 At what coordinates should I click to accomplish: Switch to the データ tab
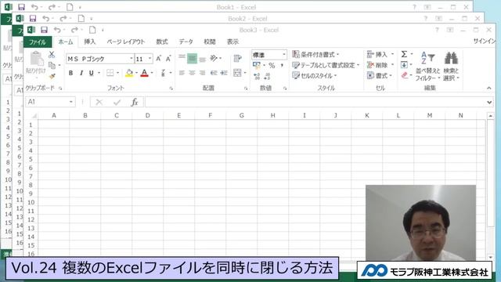[x=186, y=42]
